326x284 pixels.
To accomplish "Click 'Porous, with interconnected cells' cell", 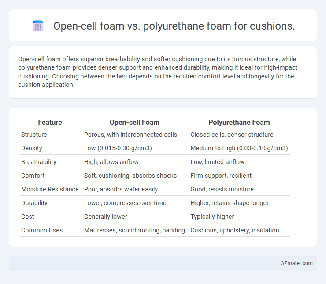I will click(134, 135).
